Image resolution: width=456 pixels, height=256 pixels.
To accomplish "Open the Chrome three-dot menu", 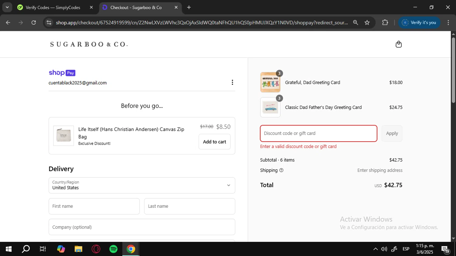I will [x=448, y=22].
